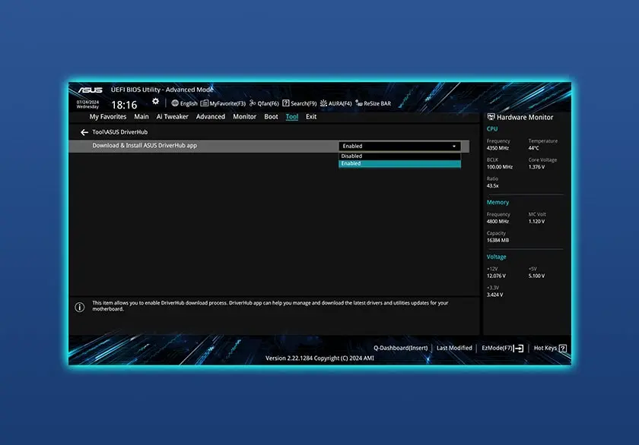
Task: Click the info icon near the description text
Action: 80,306
